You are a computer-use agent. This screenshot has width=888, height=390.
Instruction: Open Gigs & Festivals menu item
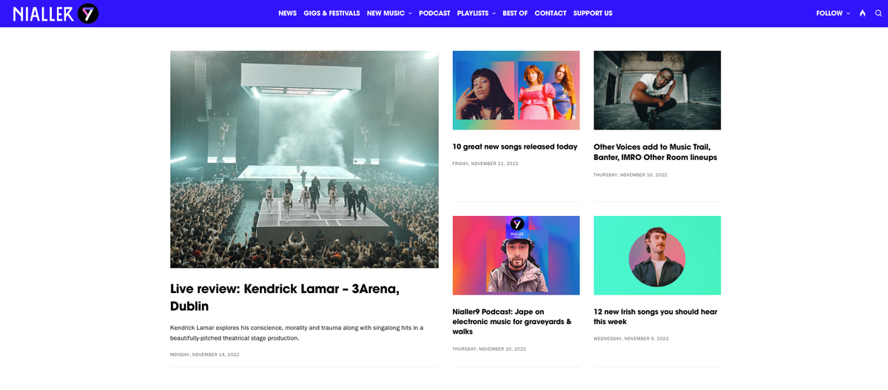click(332, 13)
